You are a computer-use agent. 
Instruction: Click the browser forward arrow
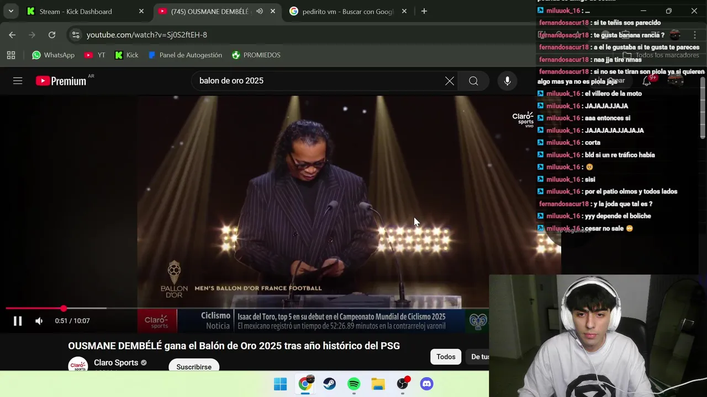click(32, 35)
